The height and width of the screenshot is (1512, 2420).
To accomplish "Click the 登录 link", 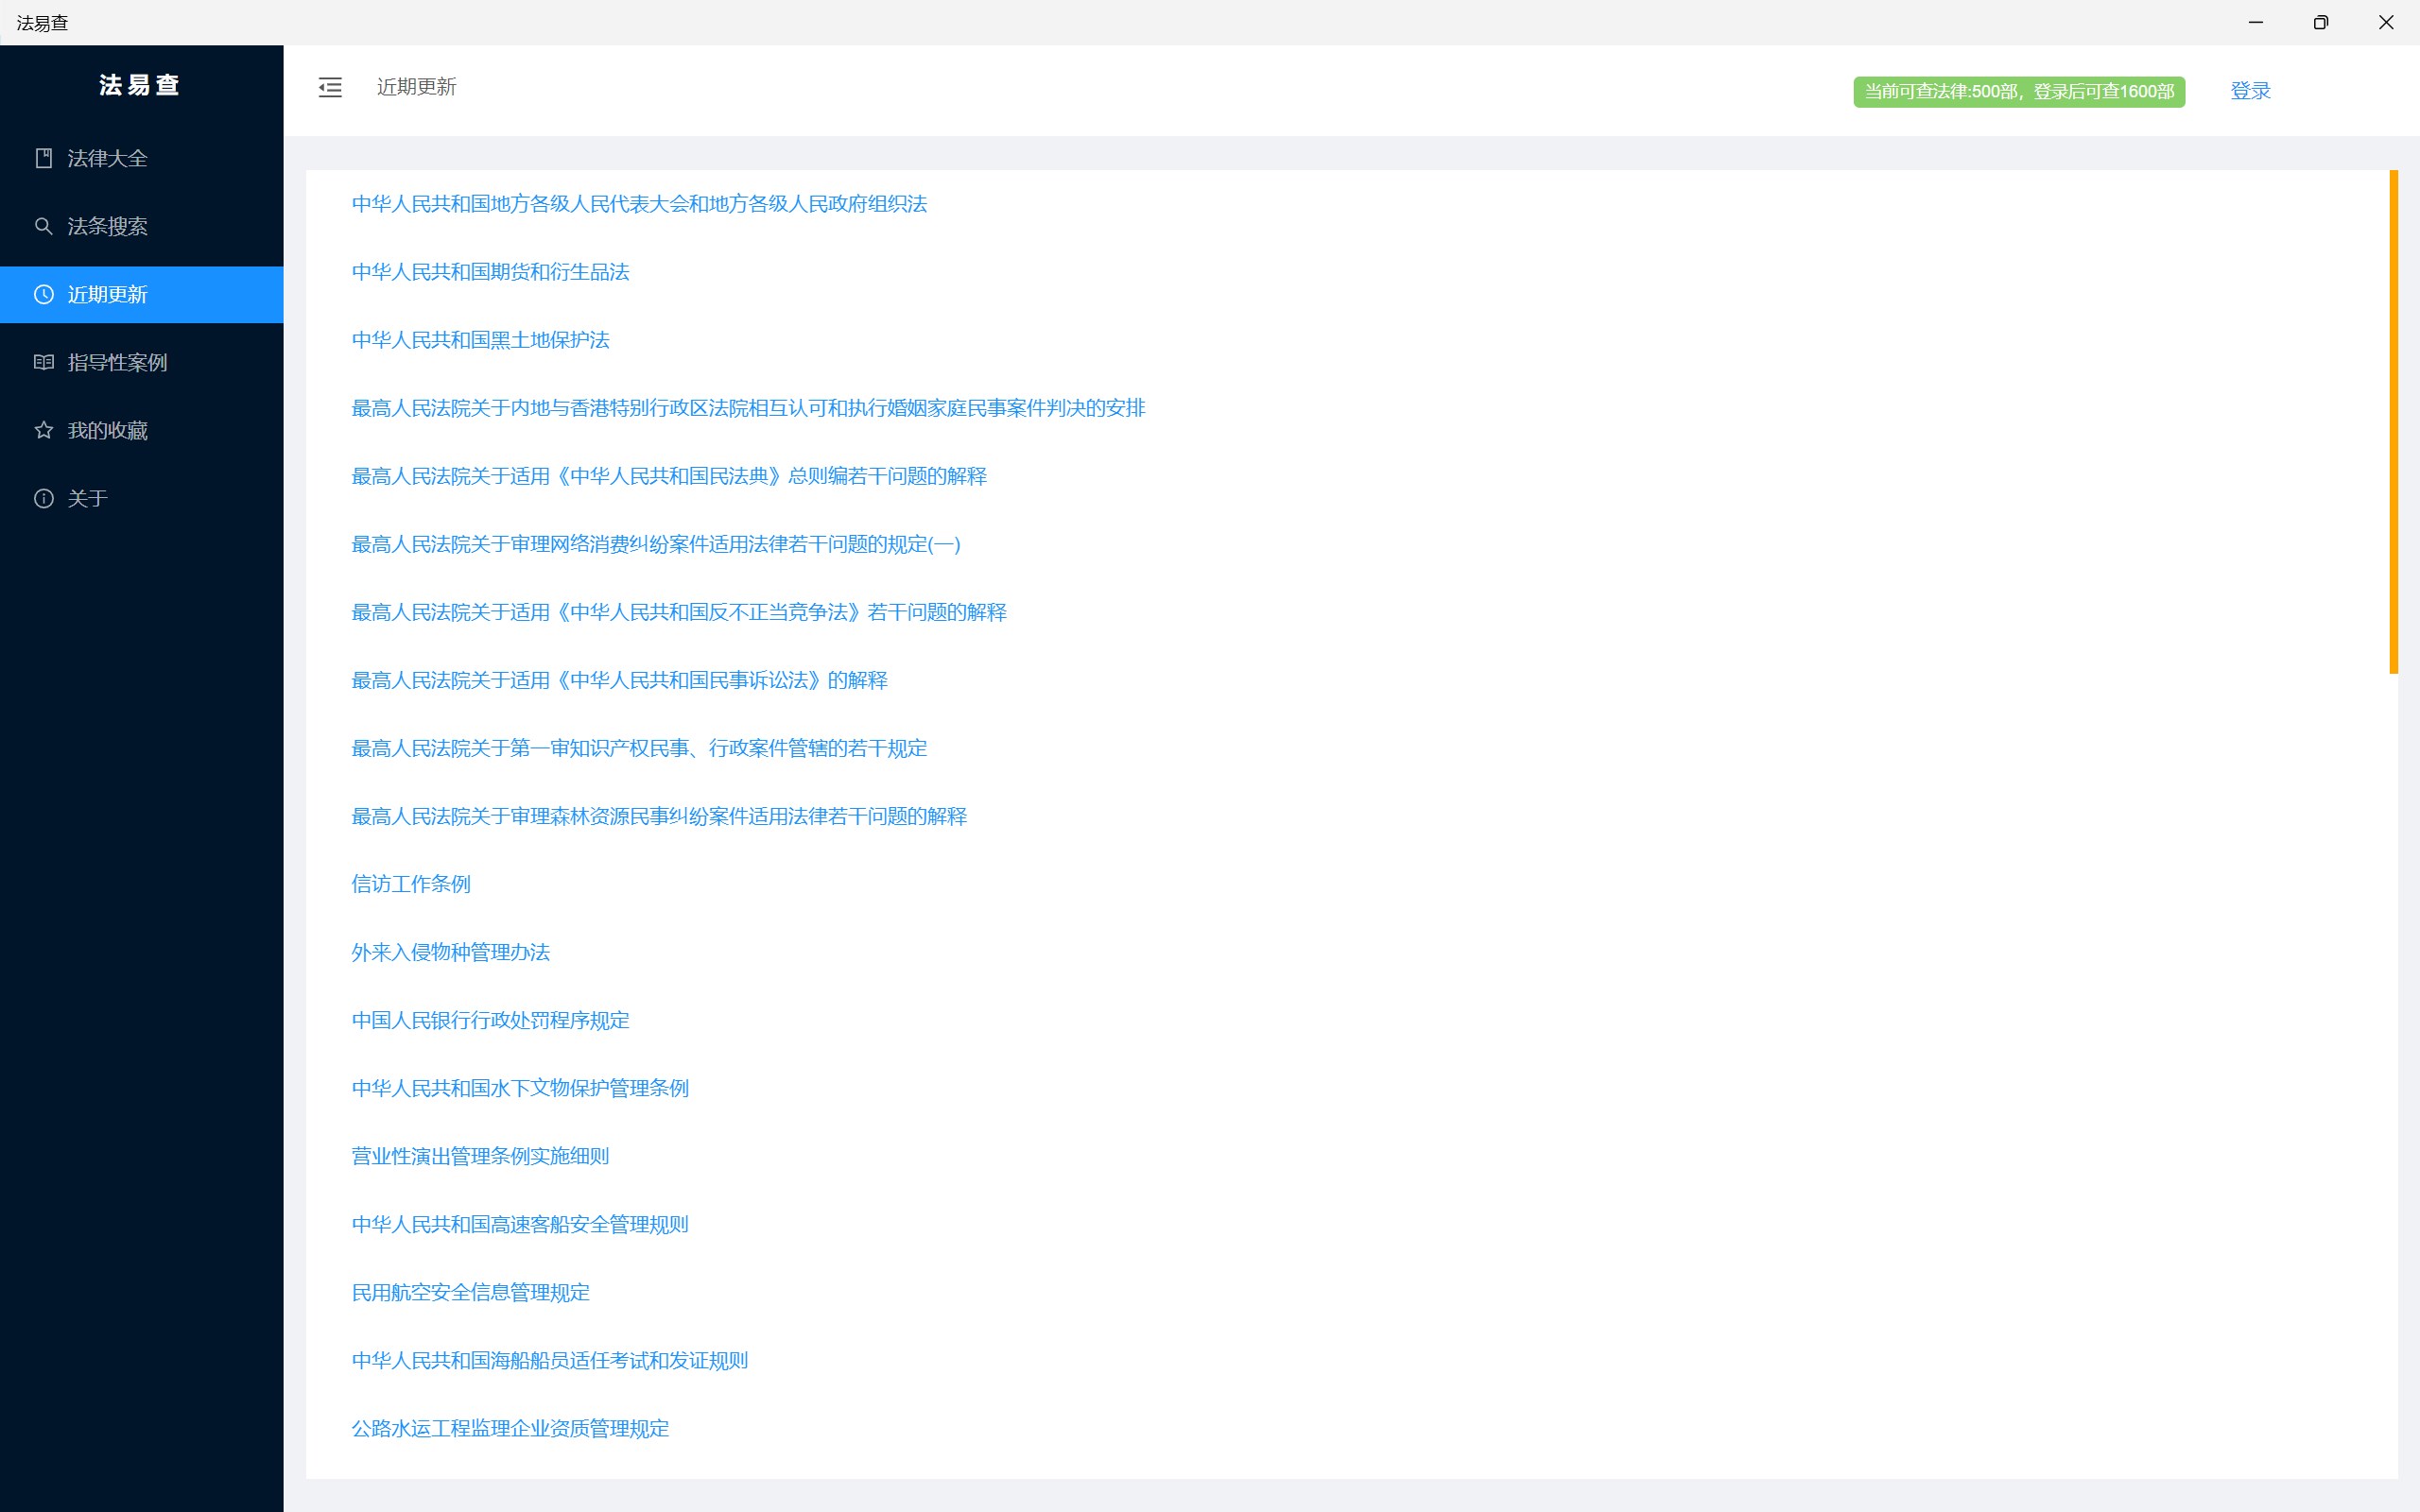I will [2250, 91].
